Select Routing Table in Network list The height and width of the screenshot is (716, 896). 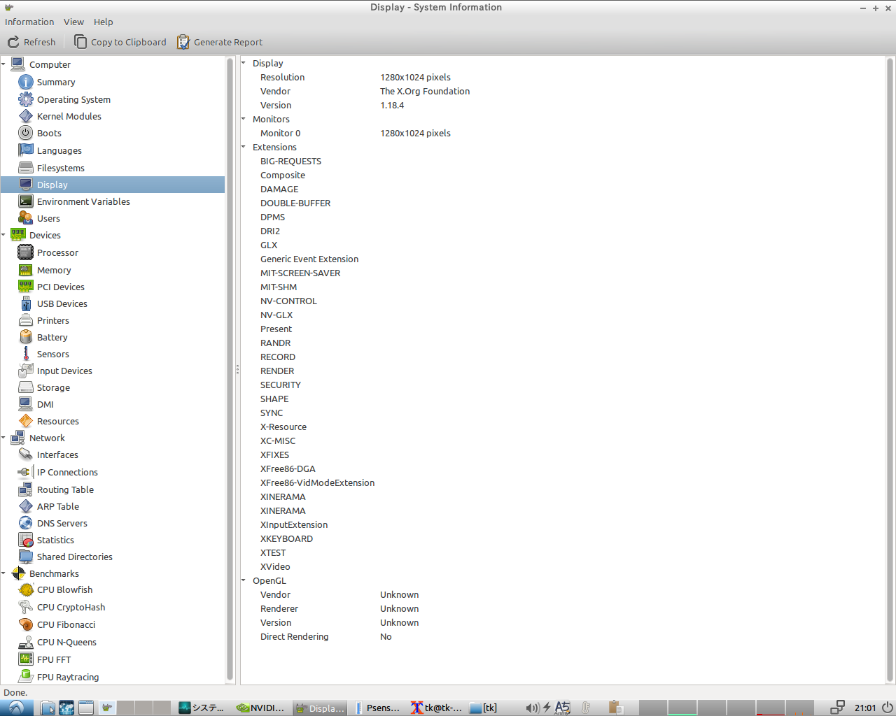pos(65,489)
